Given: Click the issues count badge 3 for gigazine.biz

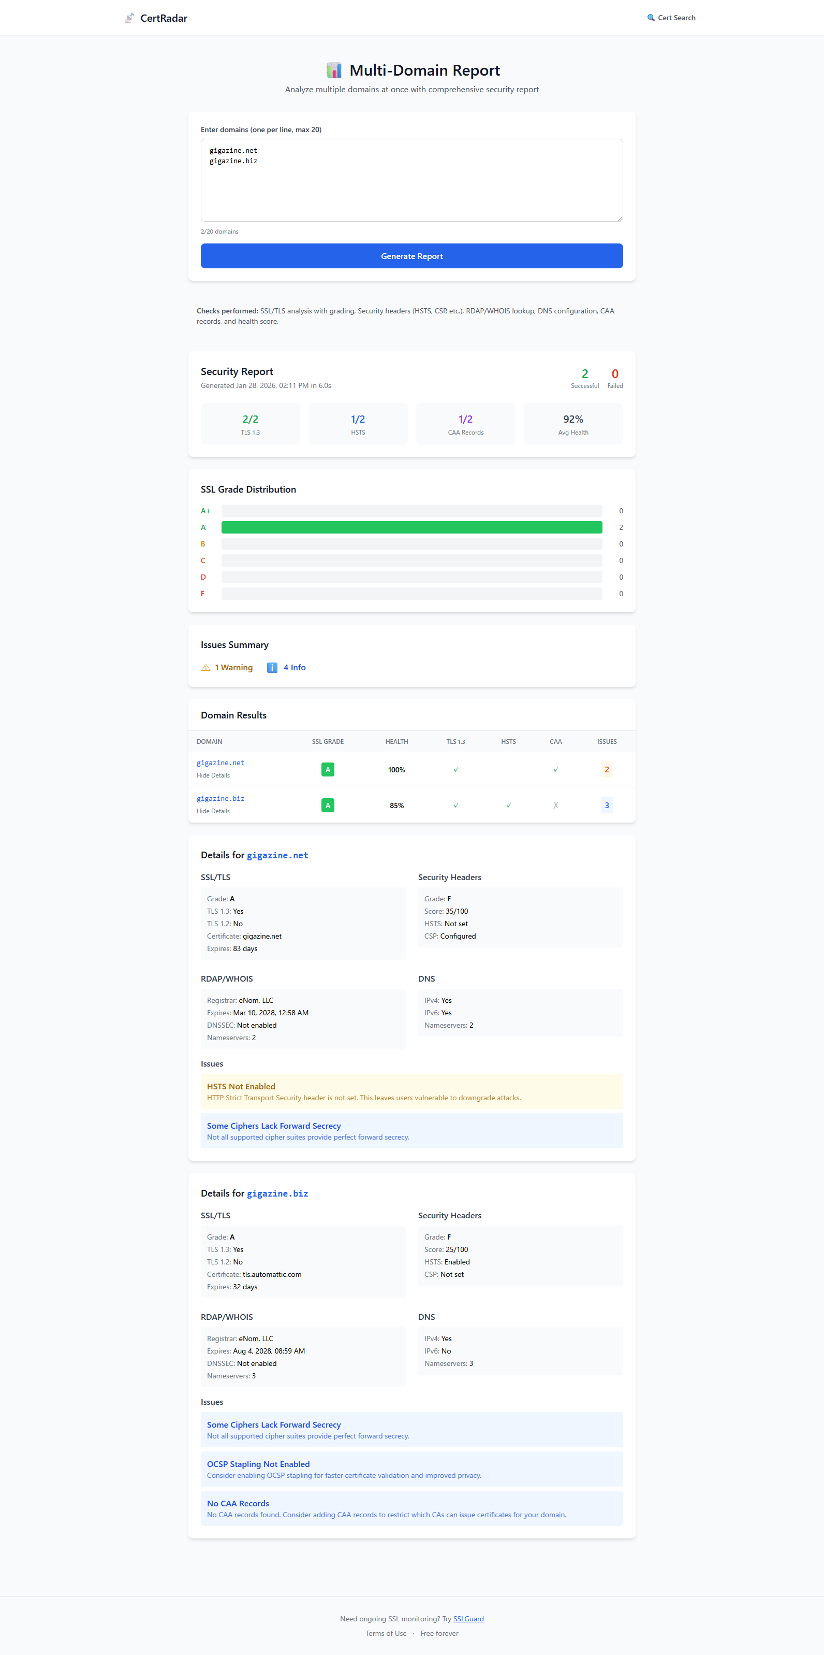Looking at the screenshot, I should click(607, 805).
